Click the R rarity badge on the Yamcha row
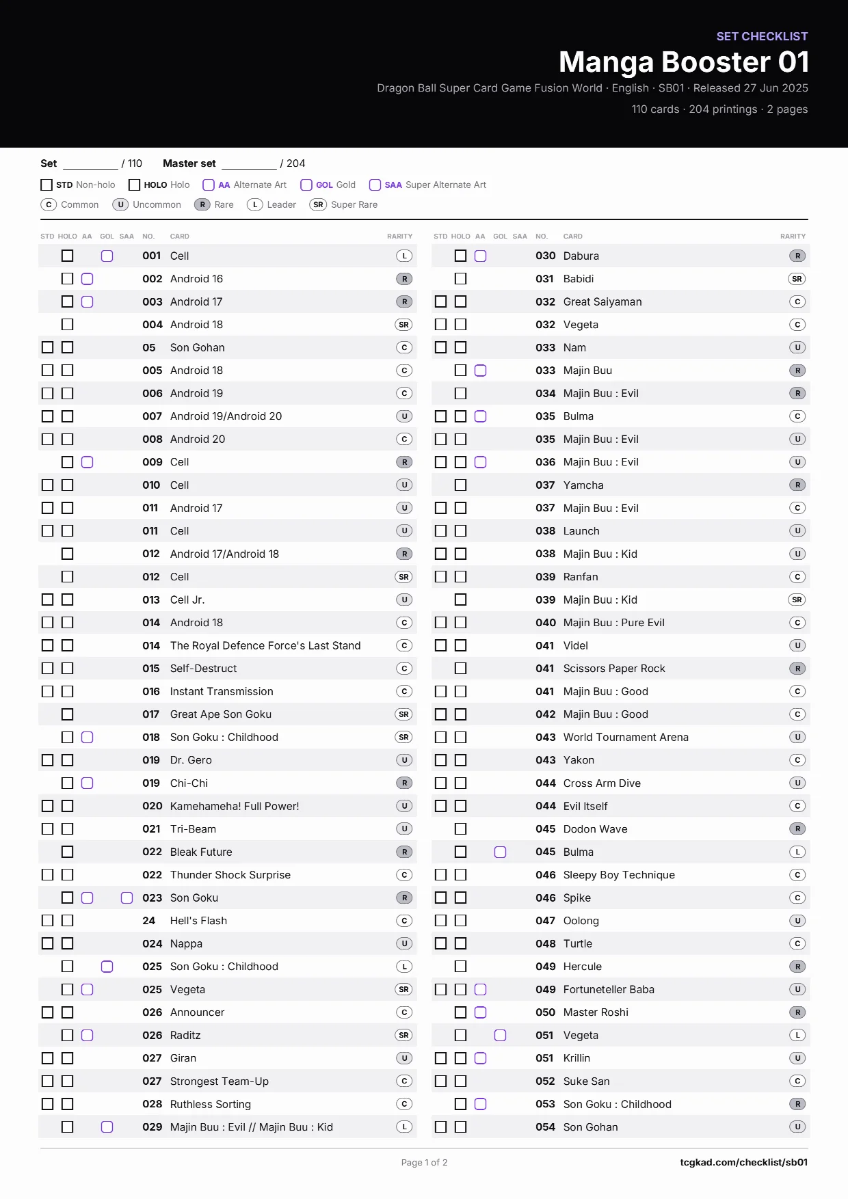 (x=797, y=485)
